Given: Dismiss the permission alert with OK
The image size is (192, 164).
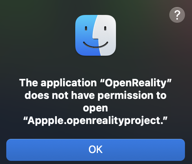Looking at the screenshot, I should (x=96, y=150).
